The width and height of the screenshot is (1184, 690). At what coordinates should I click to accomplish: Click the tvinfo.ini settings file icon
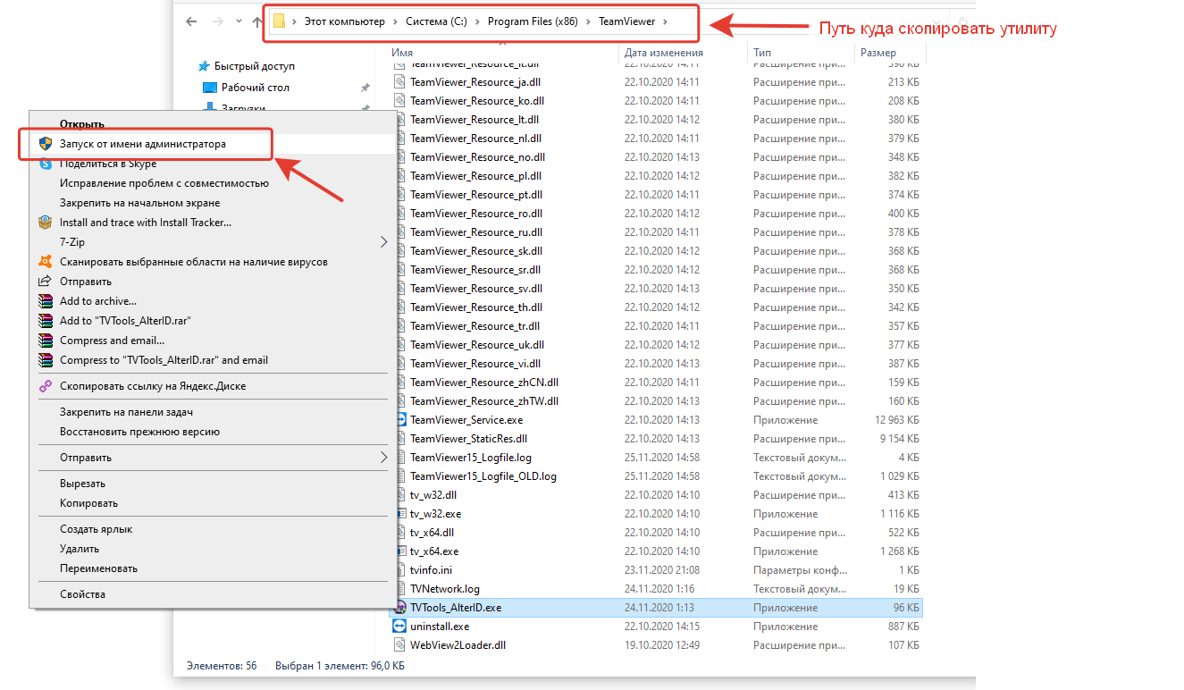pyautogui.click(x=400, y=570)
